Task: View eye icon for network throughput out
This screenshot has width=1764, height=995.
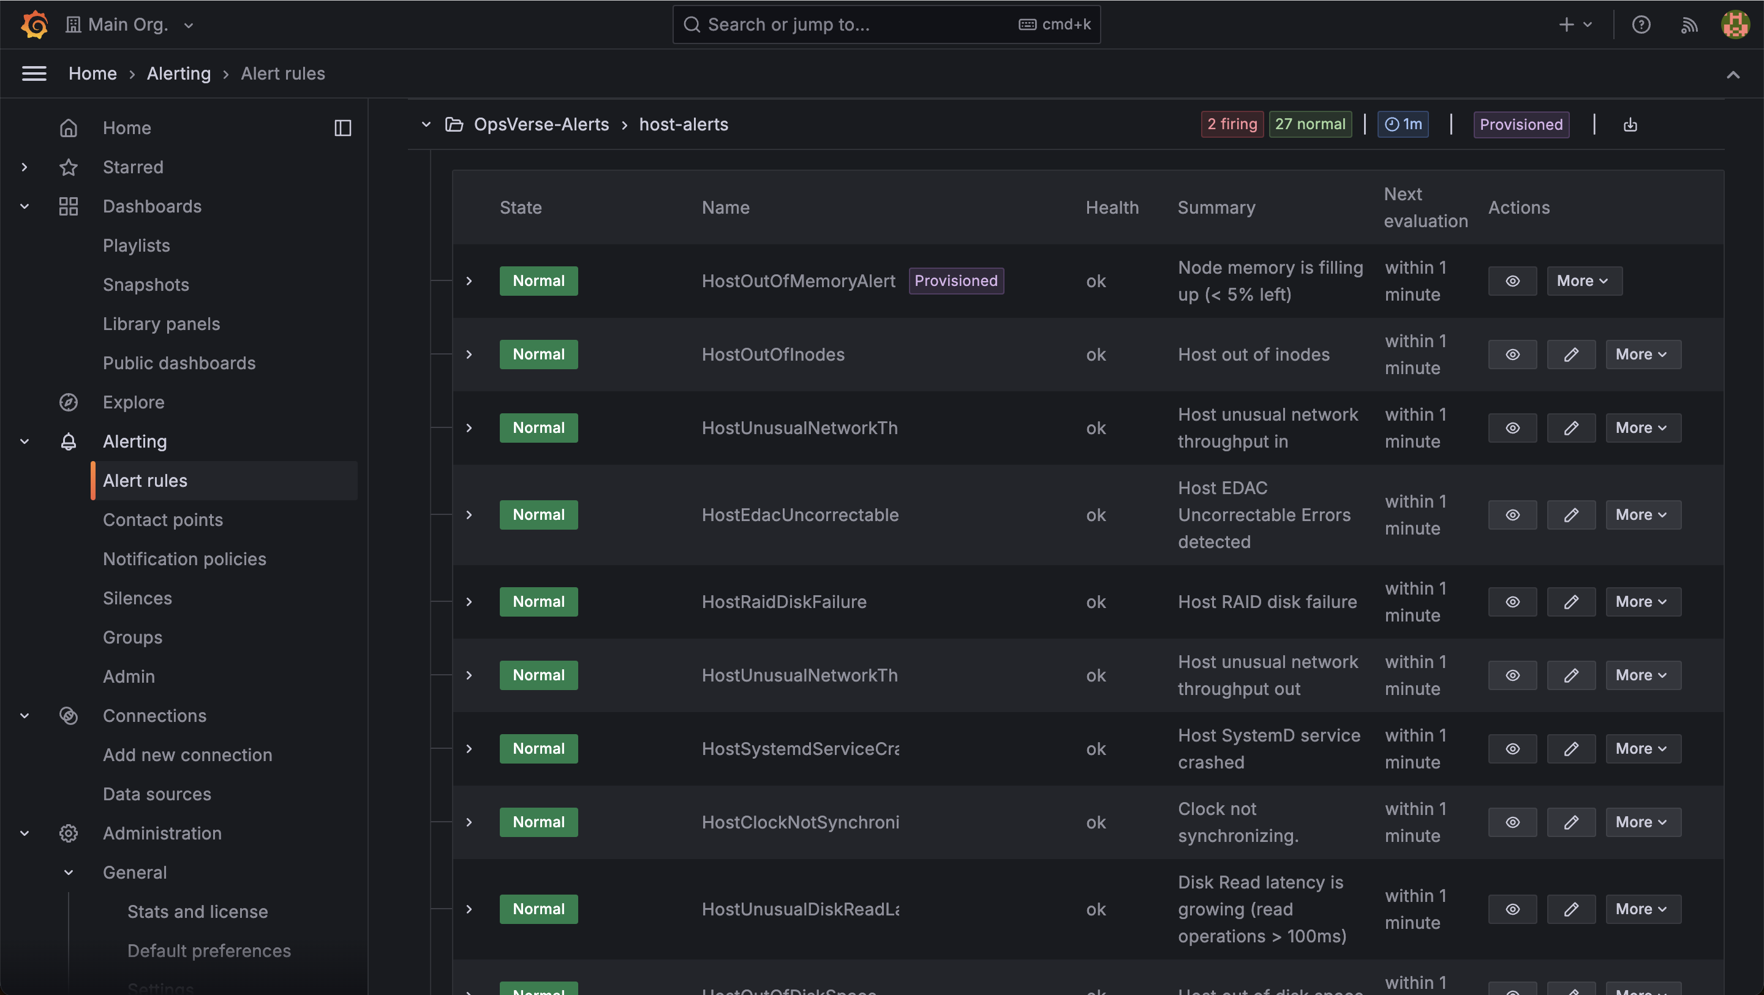Action: [1512, 675]
